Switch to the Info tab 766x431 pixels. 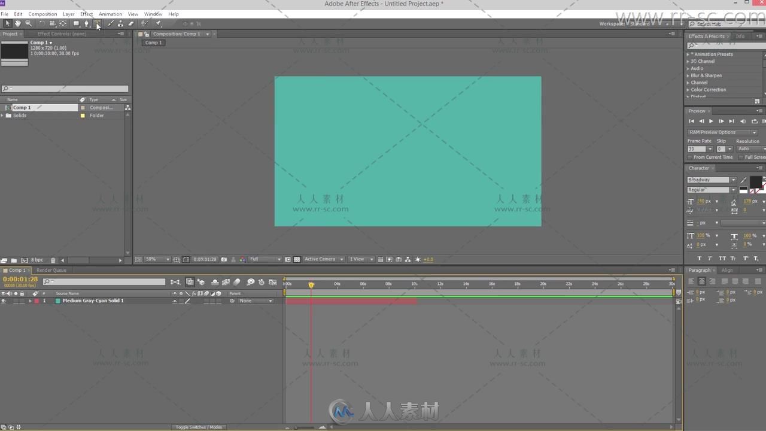pyautogui.click(x=740, y=37)
